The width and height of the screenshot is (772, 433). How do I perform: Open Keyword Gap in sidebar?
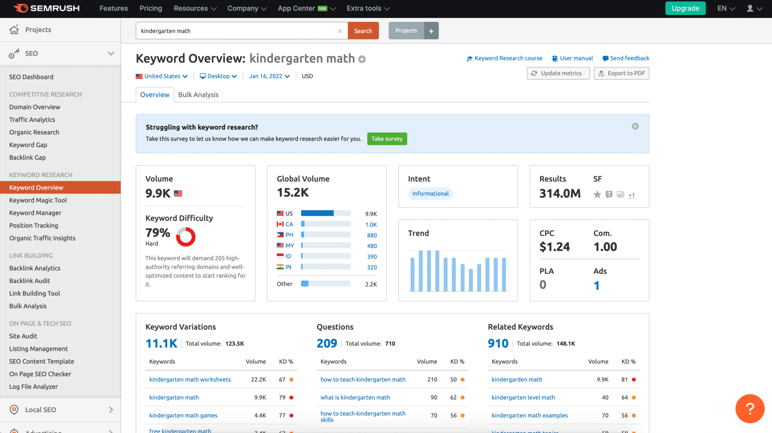click(x=28, y=145)
